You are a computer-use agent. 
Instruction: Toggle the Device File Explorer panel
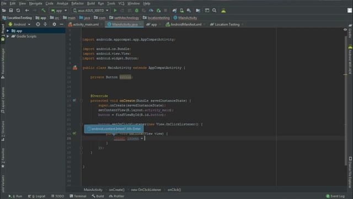[350, 172]
